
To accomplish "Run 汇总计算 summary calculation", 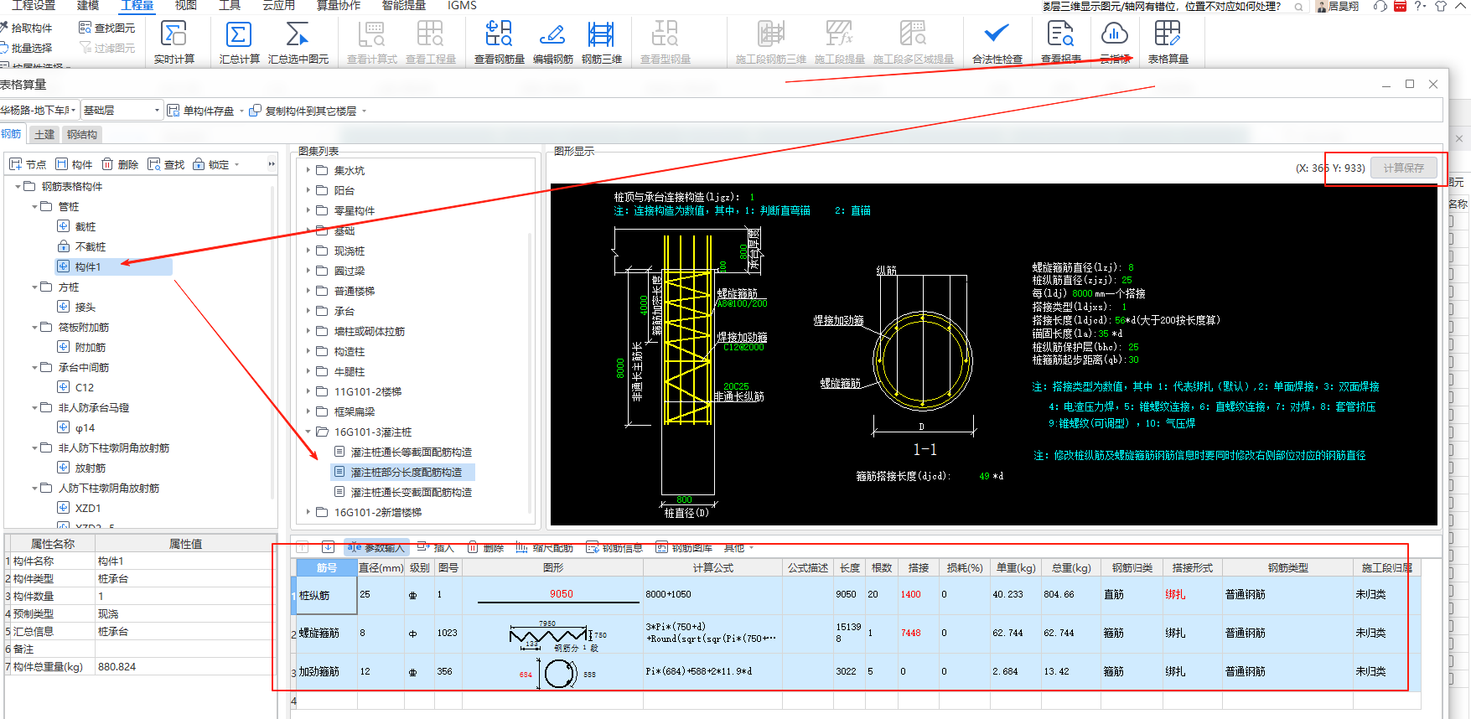I will coord(239,42).
